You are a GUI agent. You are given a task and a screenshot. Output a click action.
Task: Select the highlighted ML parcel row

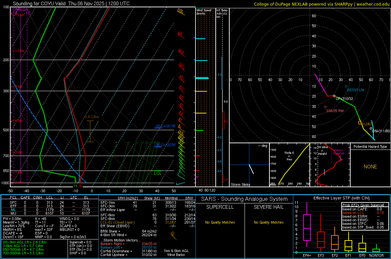tap(49, 210)
